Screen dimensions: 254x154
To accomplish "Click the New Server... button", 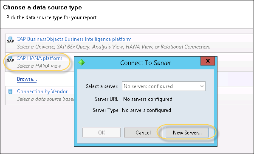I will coord(187,133).
